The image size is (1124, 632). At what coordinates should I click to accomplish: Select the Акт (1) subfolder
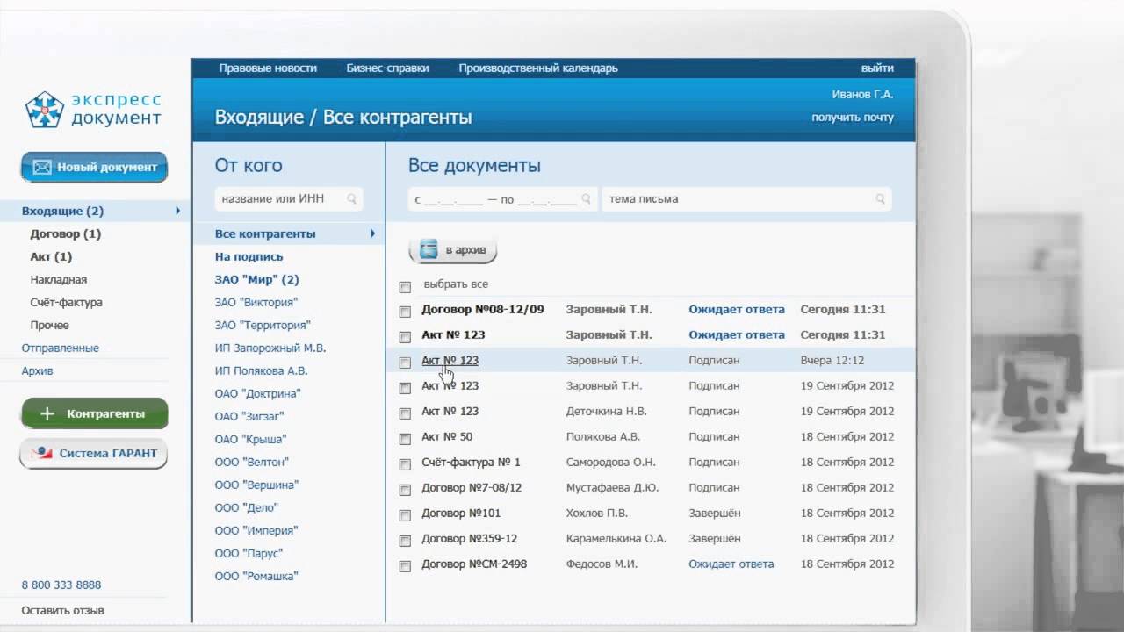51,256
